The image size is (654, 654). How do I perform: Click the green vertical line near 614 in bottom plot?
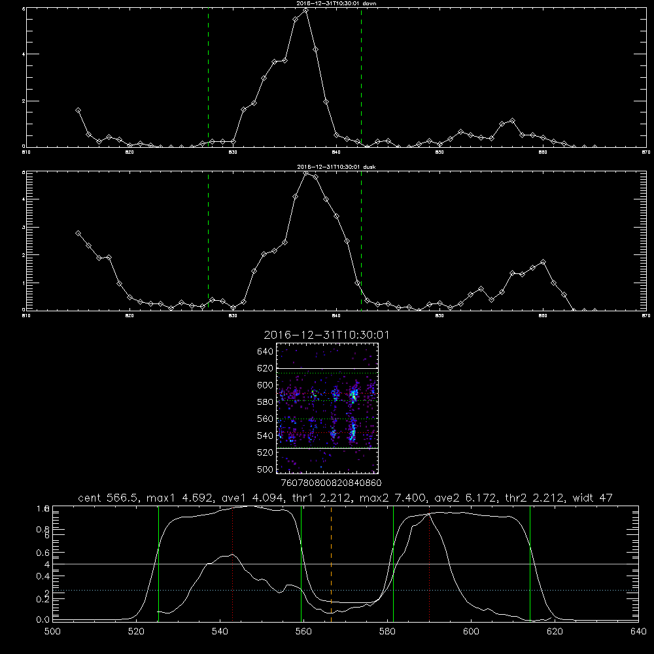(530, 564)
